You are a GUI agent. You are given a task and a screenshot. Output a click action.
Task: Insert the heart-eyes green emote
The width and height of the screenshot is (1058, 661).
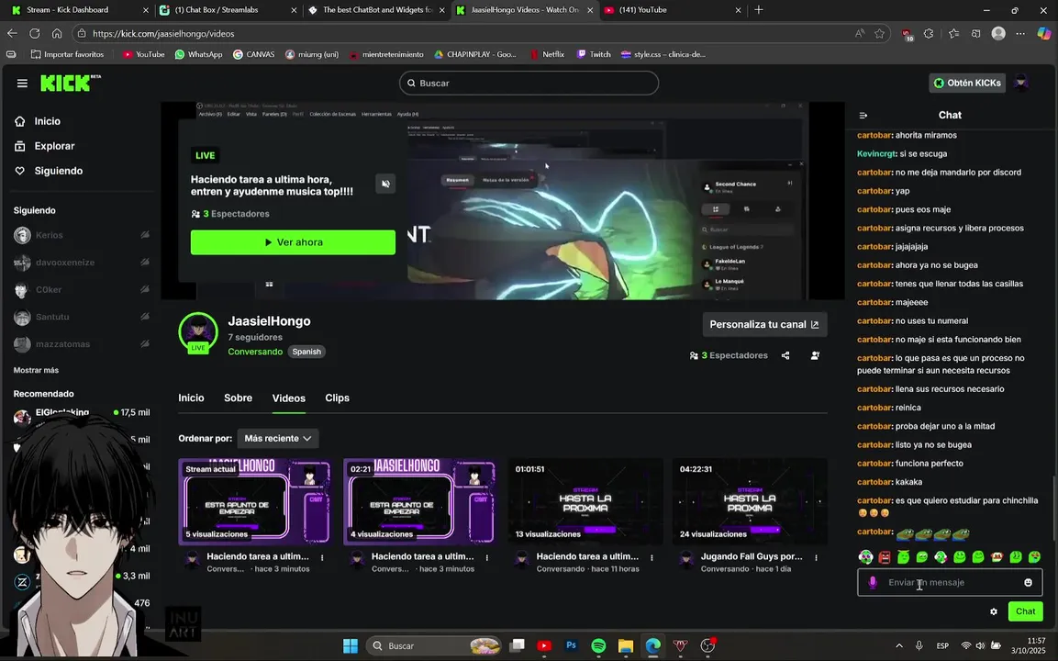coord(1034,557)
